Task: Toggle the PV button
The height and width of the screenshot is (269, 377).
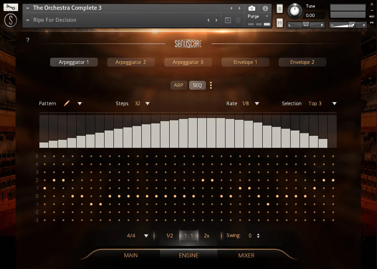Action: (372, 23)
